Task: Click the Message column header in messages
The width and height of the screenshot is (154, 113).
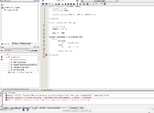Action: [x=12, y=93]
